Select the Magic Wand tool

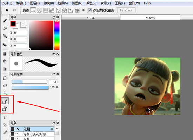click(x=5, y=93)
